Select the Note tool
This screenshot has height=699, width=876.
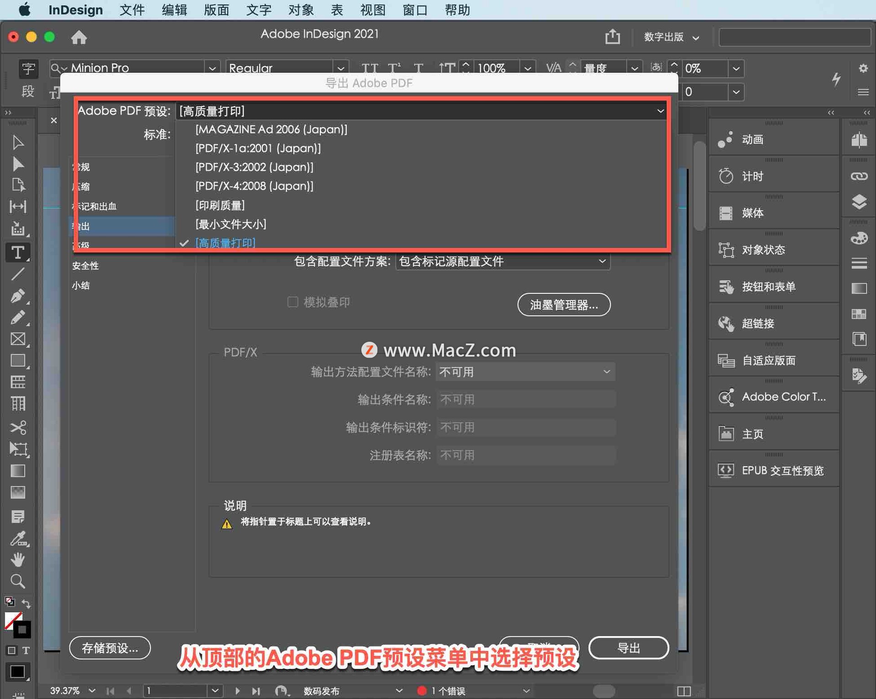click(x=18, y=517)
